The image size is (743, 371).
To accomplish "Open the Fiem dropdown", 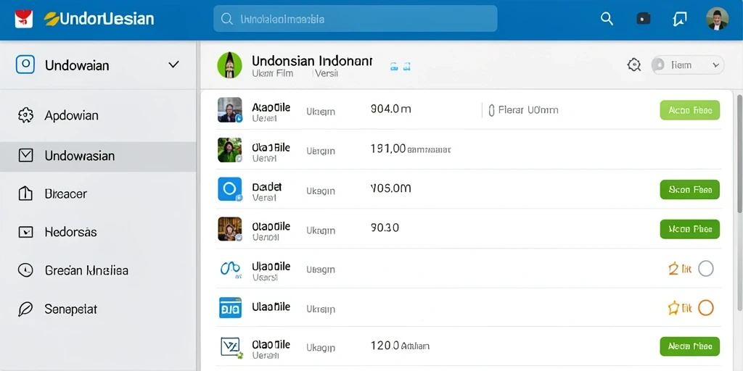I will 688,64.
